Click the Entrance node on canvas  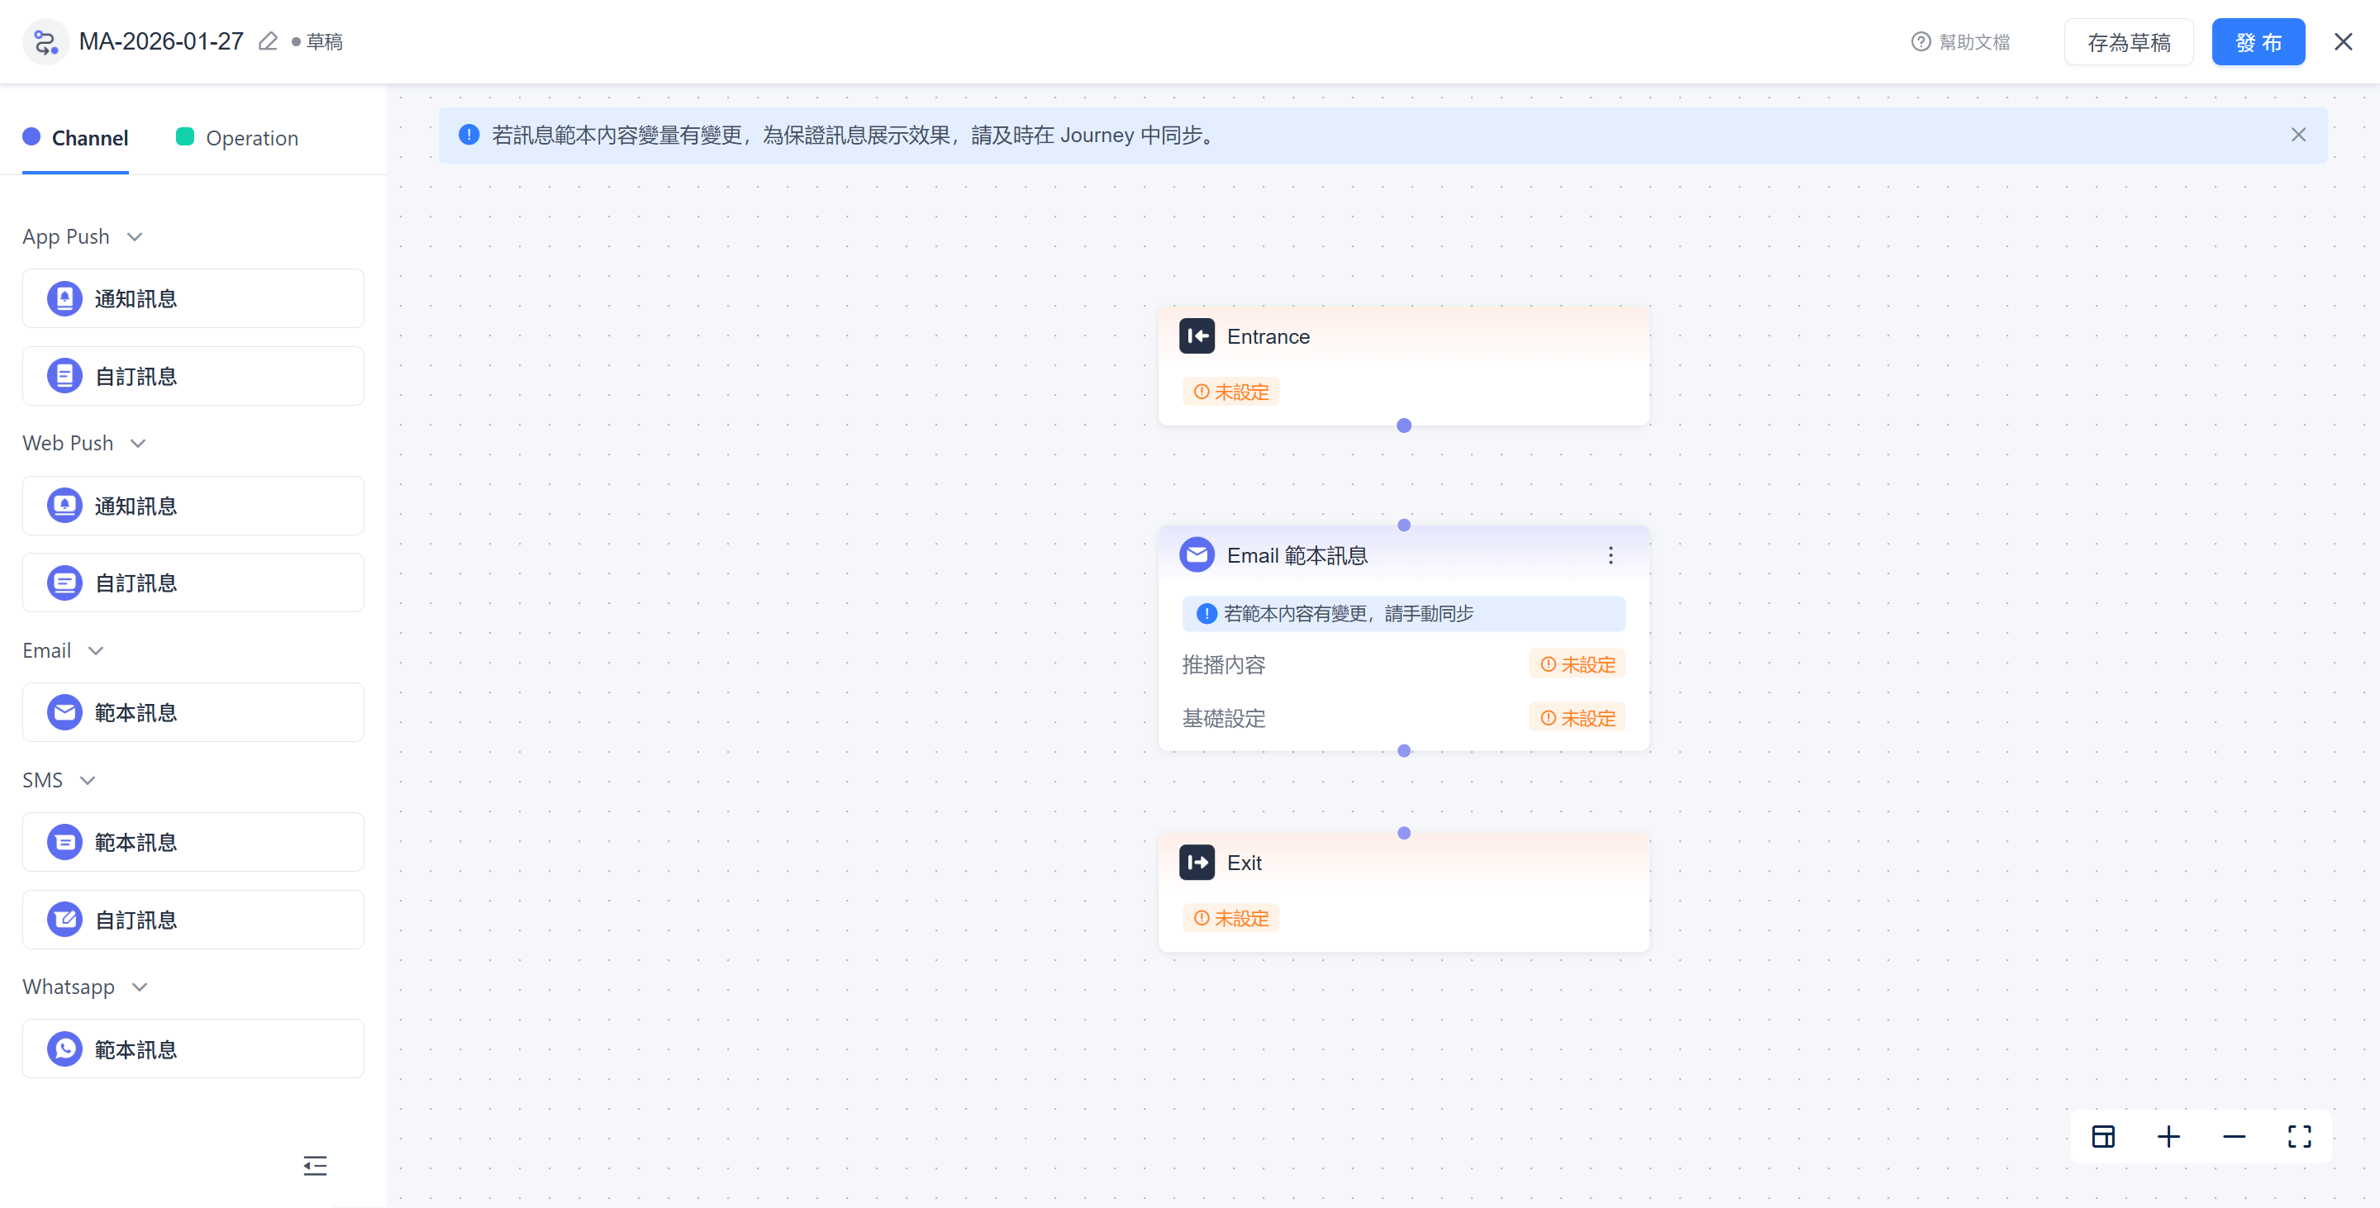[x=1402, y=364]
